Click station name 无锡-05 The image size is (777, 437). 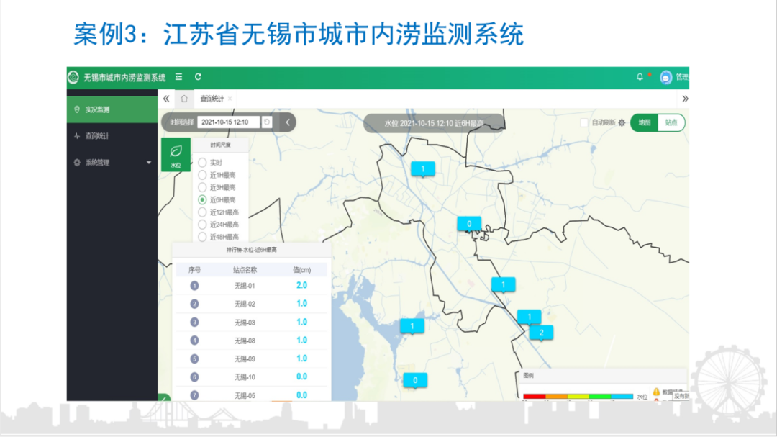[245, 395]
